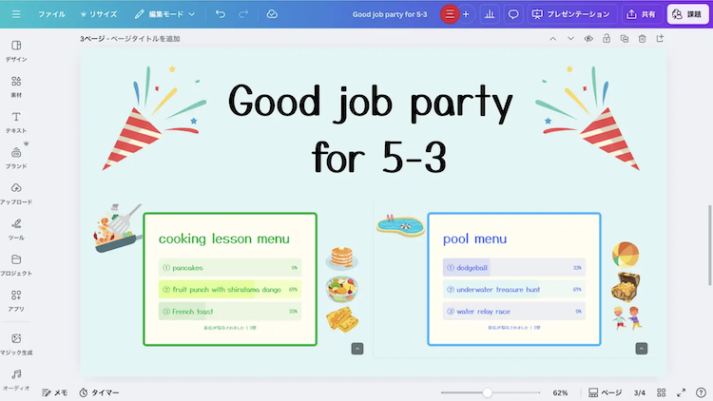Open the リサイズ (Resize) menu
This screenshot has height=401, width=713.
click(99, 14)
